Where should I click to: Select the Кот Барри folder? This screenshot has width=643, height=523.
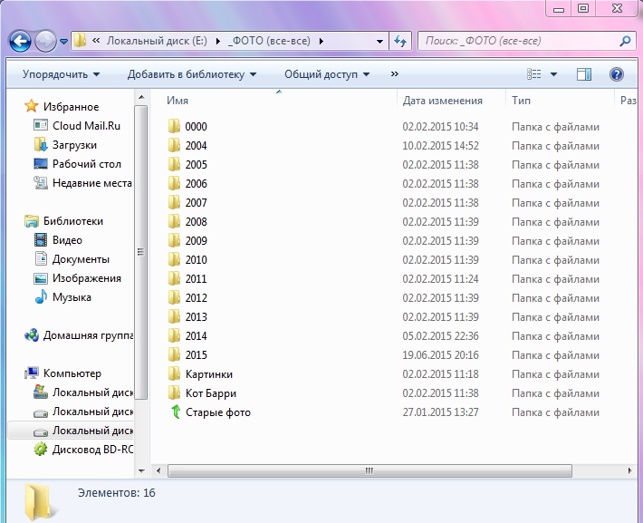210,393
